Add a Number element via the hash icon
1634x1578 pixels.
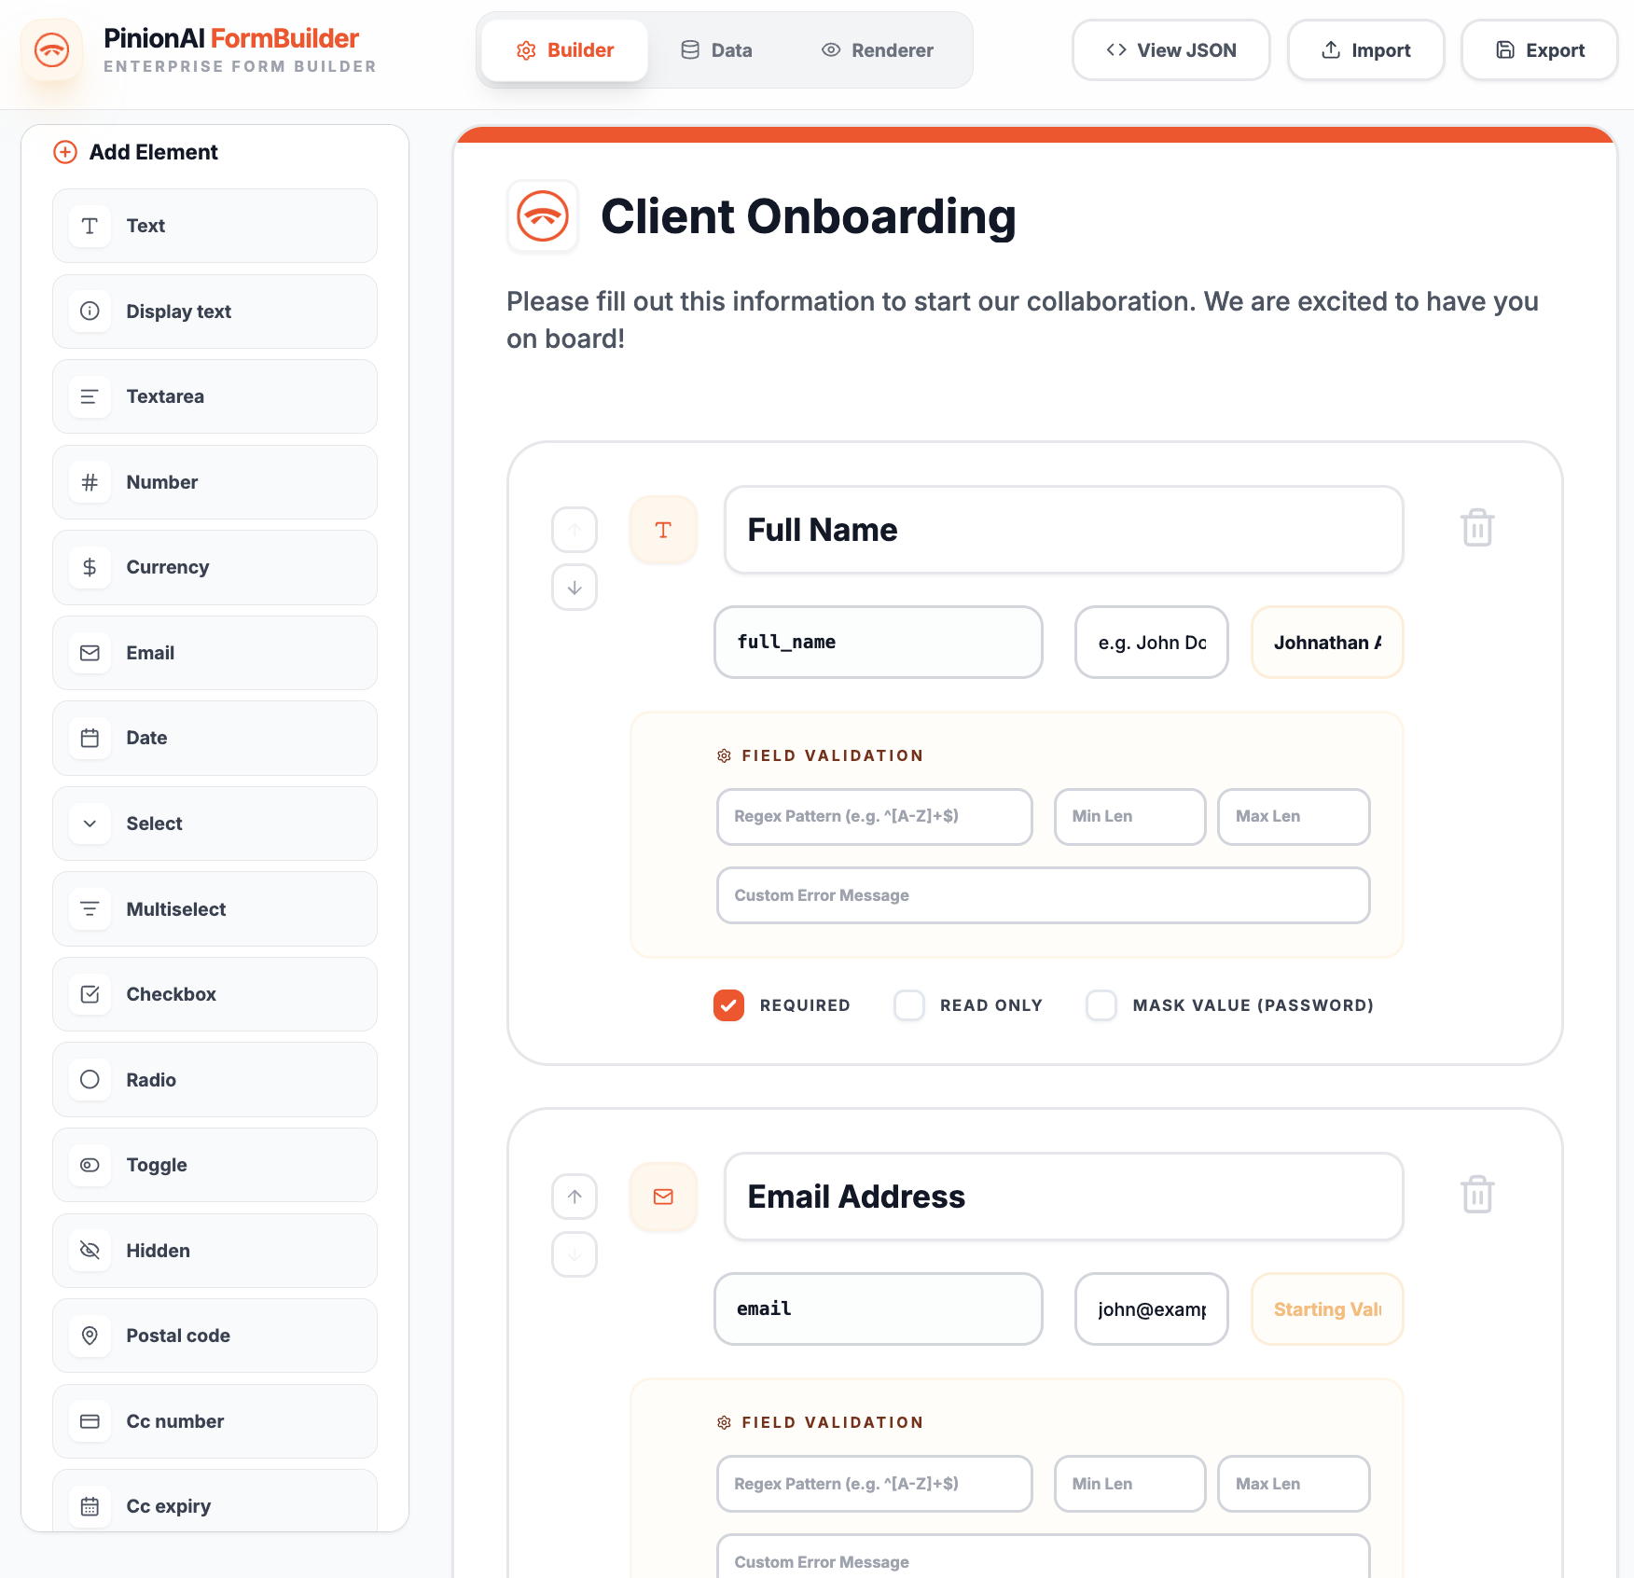tap(214, 482)
